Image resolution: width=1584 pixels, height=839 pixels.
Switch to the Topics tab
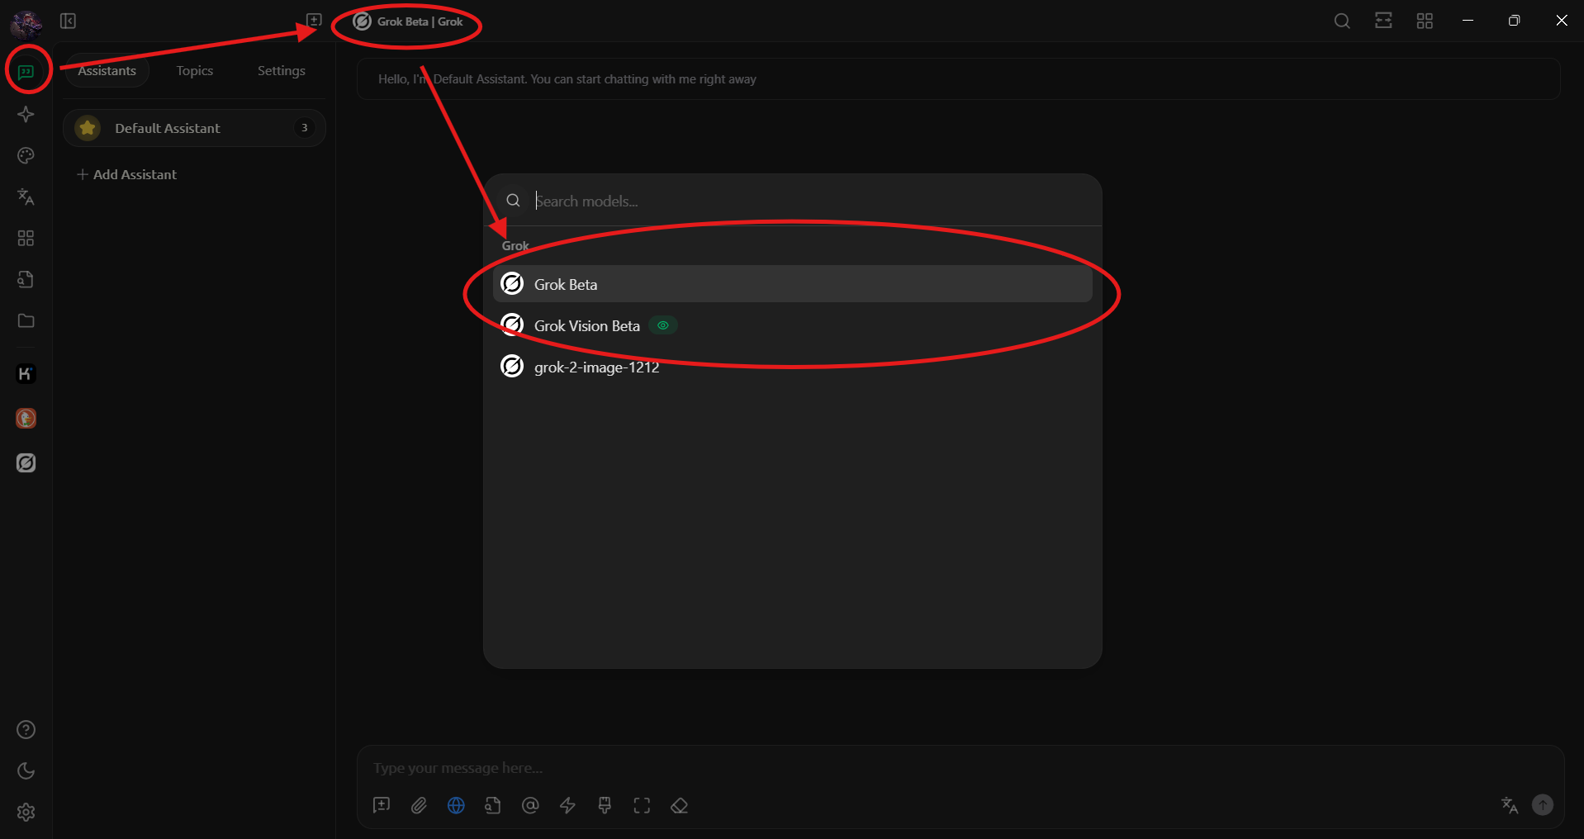[195, 71]
